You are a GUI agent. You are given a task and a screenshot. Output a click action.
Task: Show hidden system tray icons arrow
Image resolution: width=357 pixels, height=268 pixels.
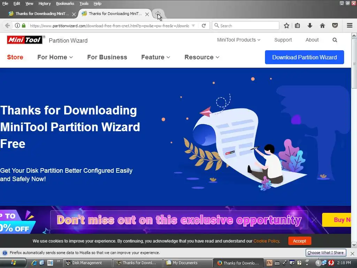pyautogui.click(x=318, y=263)
